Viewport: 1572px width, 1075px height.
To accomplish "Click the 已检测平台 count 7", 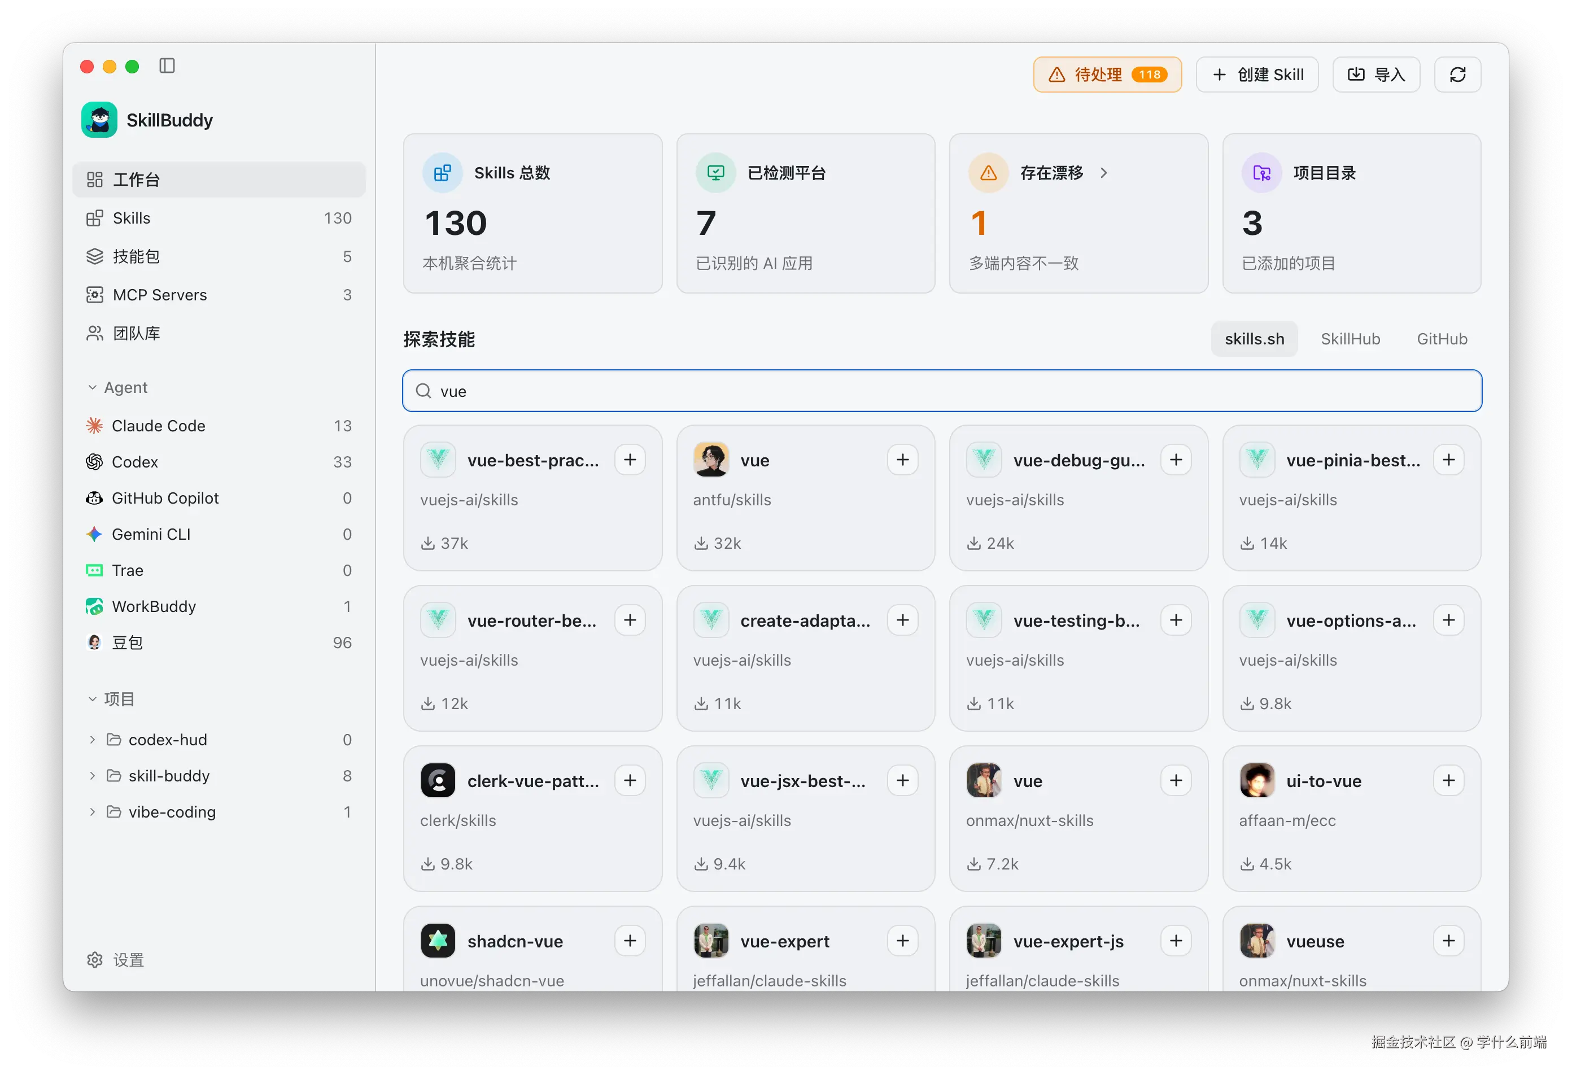I will pos(706,223).
